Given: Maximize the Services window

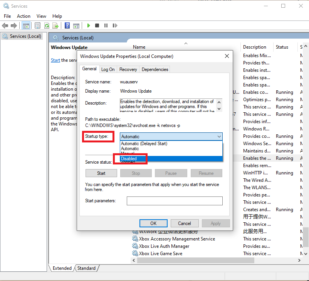Looking at the screenshot, I should tap(283, 6).
